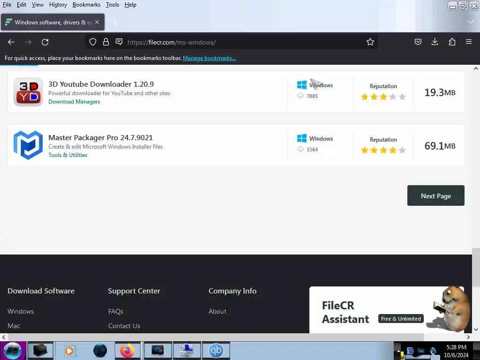
Task: Reload the current page
Action: (x=45, y=42)
